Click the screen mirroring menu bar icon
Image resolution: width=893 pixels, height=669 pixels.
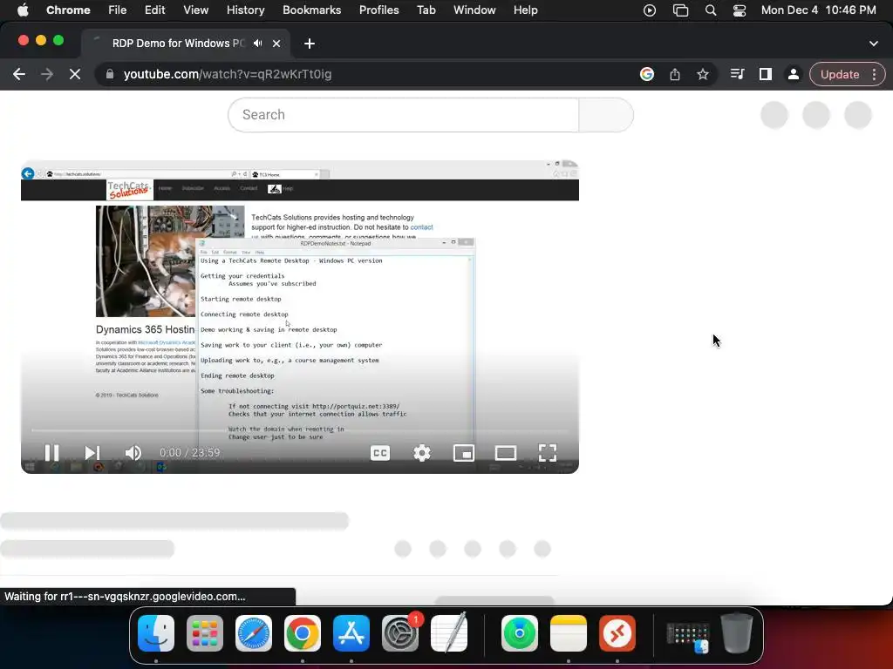pyautogui.click(x=680, y=10)
